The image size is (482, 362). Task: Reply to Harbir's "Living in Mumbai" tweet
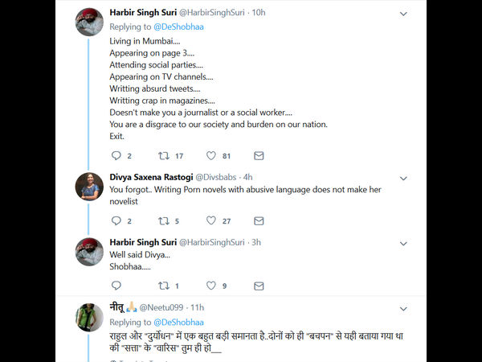pyautogui.click(x=116, y=155)
